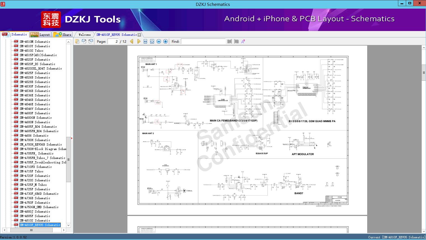Click the fit whole page icon

pyautogui.click(x=152, y=41)
